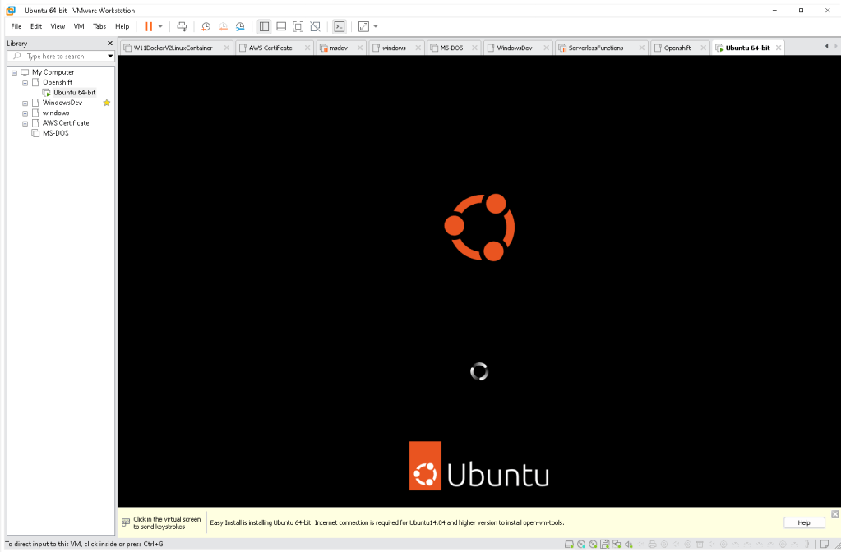Screen dimensions: 841x552
Task: Open the snapshot manager
Action: [240, 26]
